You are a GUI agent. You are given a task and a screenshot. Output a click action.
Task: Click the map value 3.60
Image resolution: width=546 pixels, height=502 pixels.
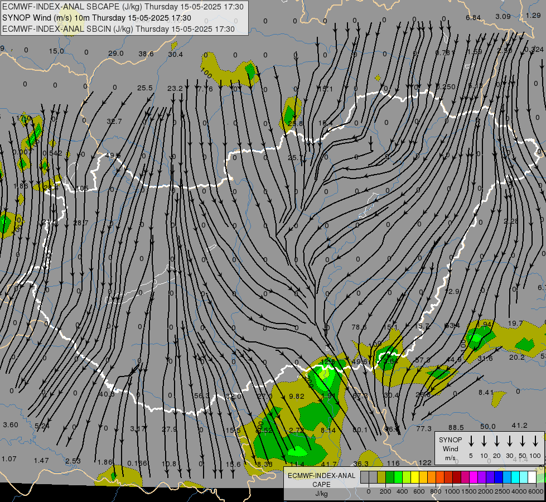tap(11, 424)
